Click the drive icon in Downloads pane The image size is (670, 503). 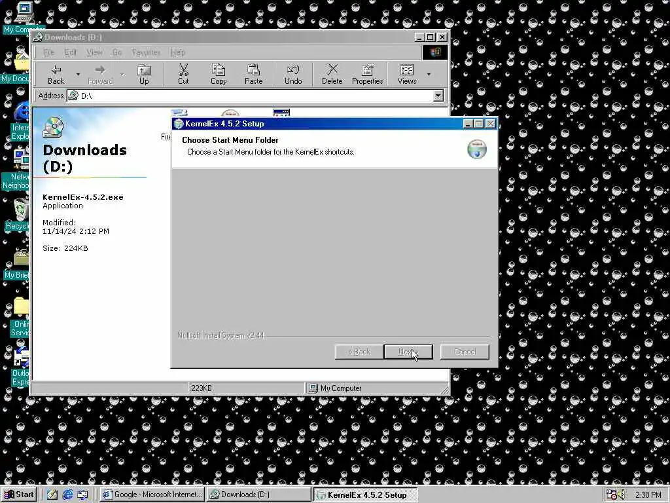click(53, 127)
